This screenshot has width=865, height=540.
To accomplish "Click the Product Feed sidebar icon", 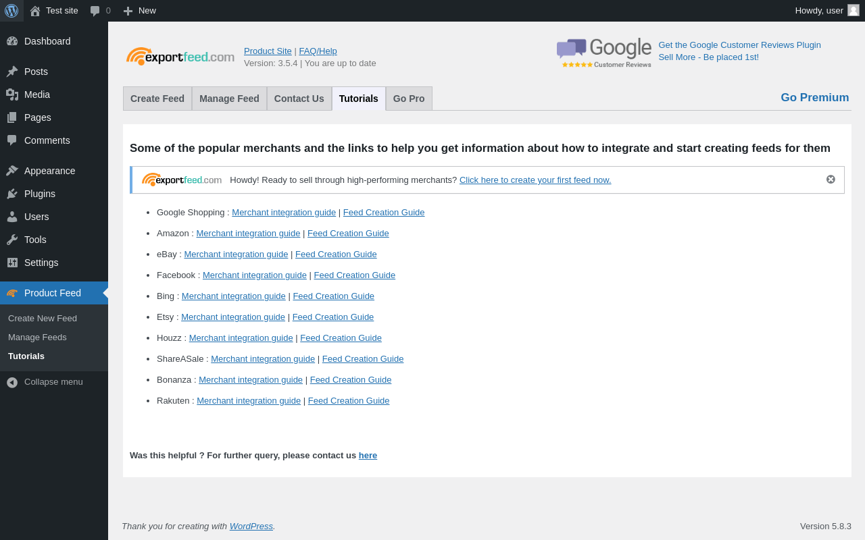I will tap(12, 293).
